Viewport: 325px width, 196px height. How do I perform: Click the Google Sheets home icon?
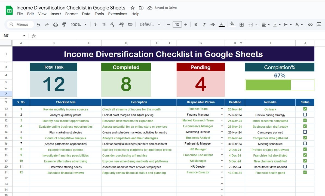9,11
